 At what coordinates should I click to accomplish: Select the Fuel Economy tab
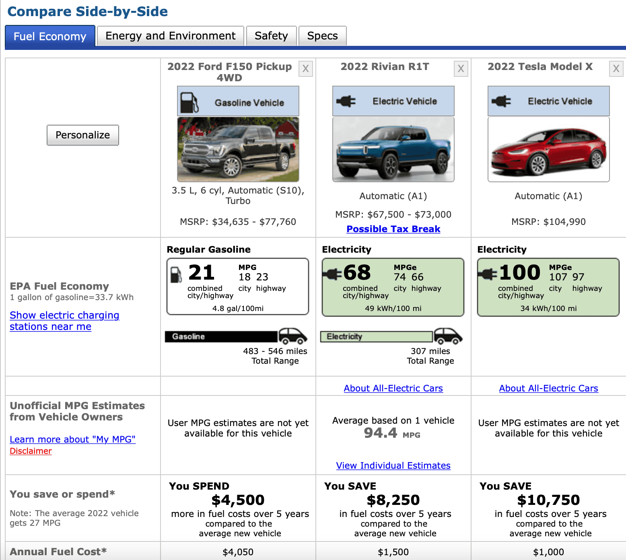(50, 36)
